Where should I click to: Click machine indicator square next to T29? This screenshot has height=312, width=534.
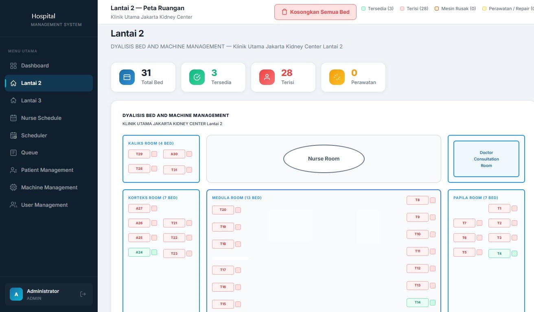coord(154,154)
